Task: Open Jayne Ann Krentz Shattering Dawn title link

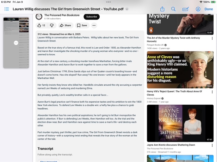Action: pyautogui.click(x=171, y=145)
